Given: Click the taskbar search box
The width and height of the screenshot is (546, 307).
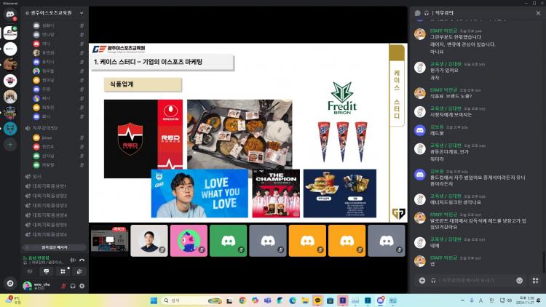Looking at the screenshot, I should click(x=191, y=300).
